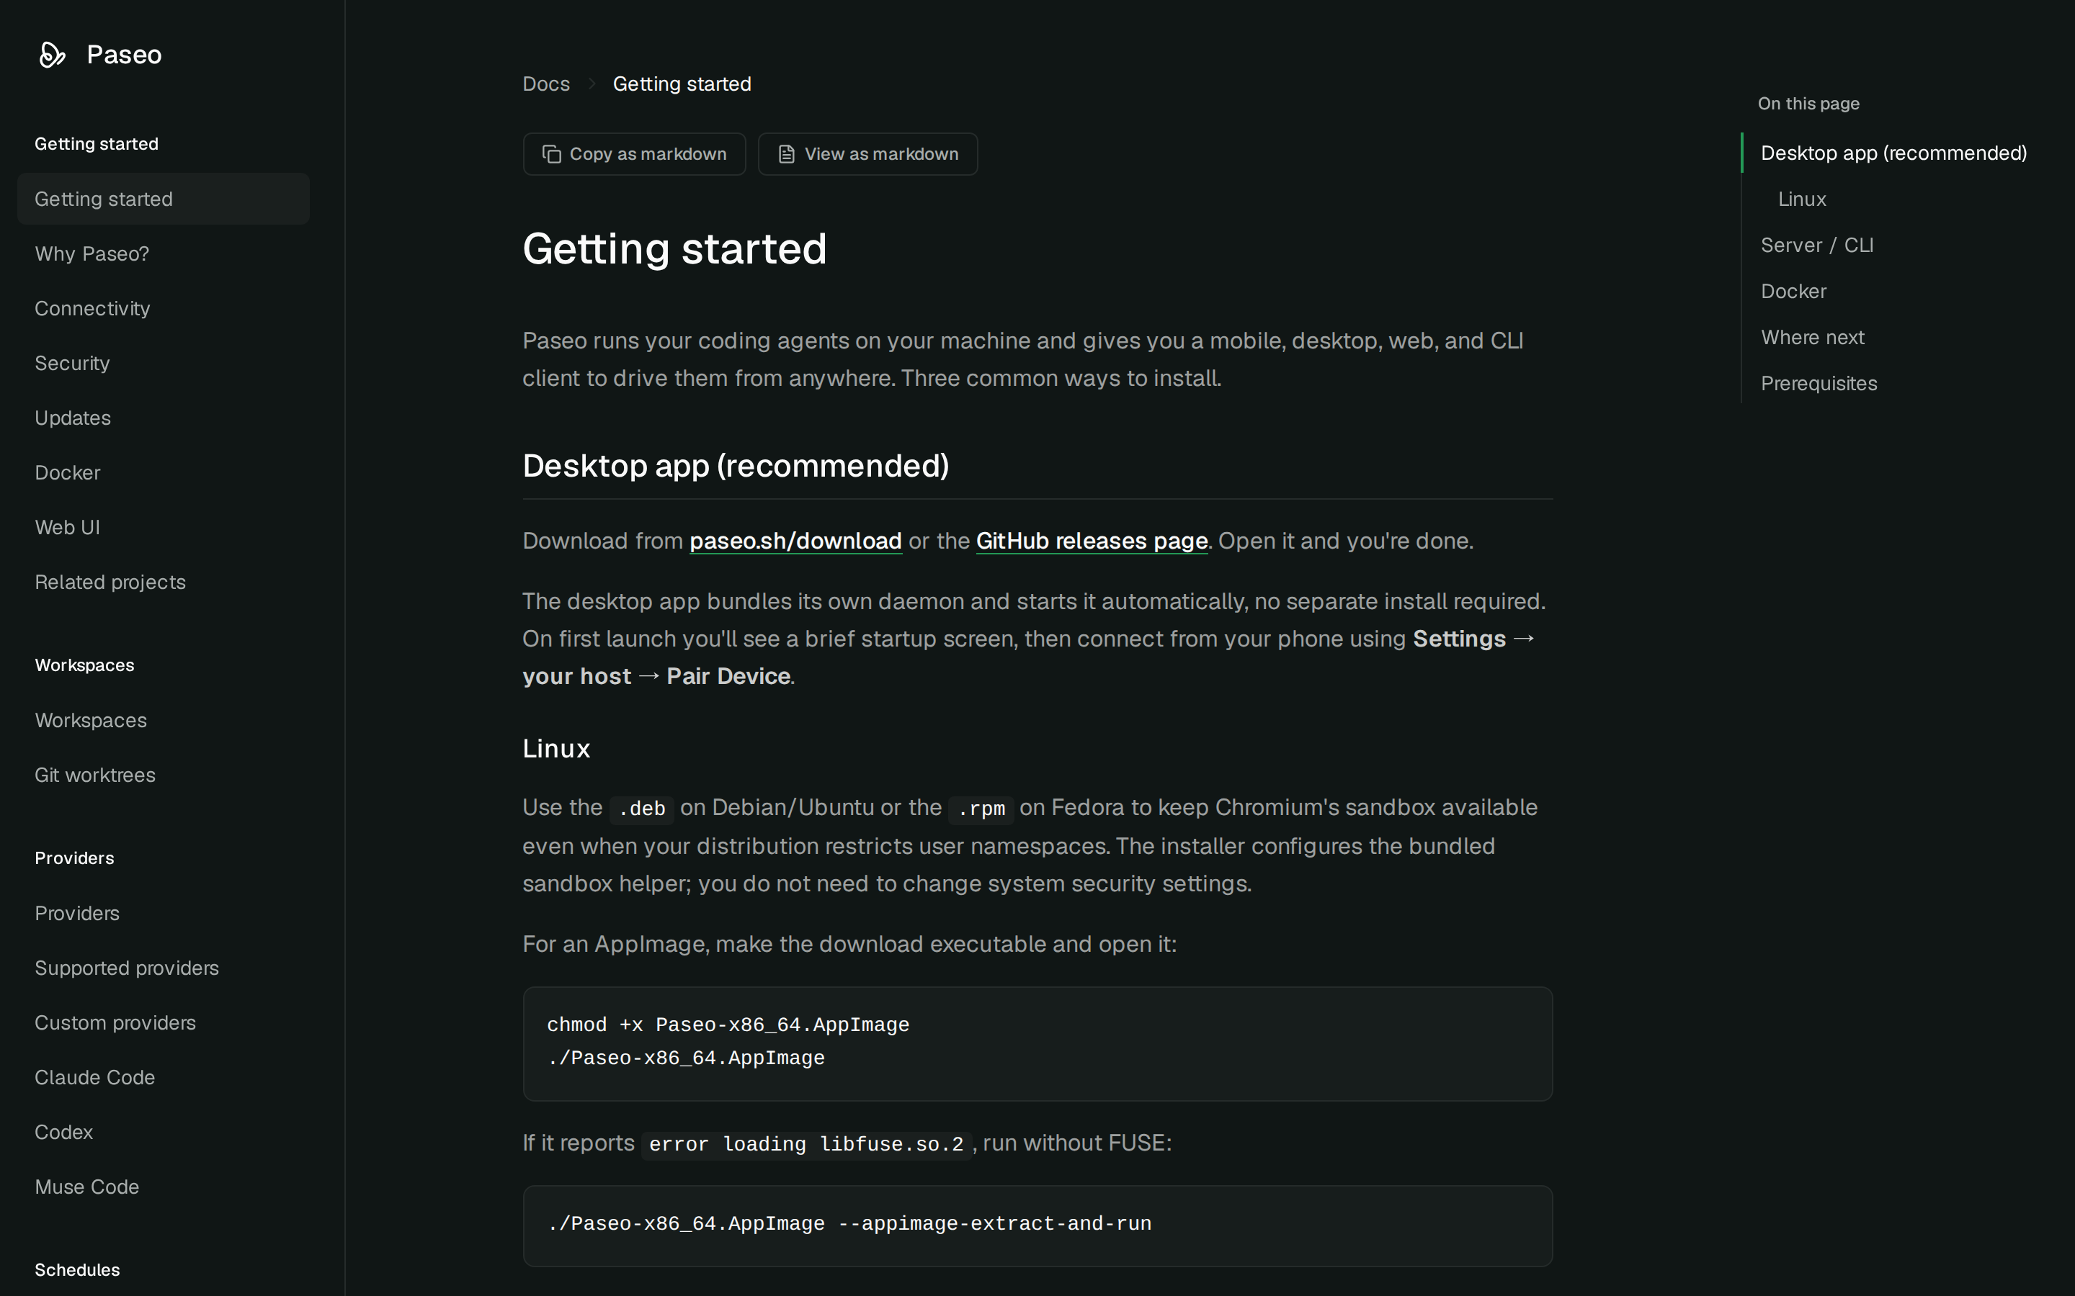Select Linux in the page outline
Image resolution: width=2075 pixels, height=1296 pixels.
(x=1801, y=199)
